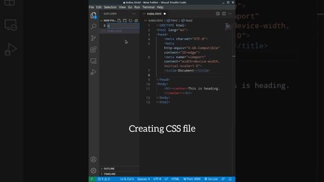Collapse all folders in Explorer
This screenshot has width=324, height=182.
point(136,21)
